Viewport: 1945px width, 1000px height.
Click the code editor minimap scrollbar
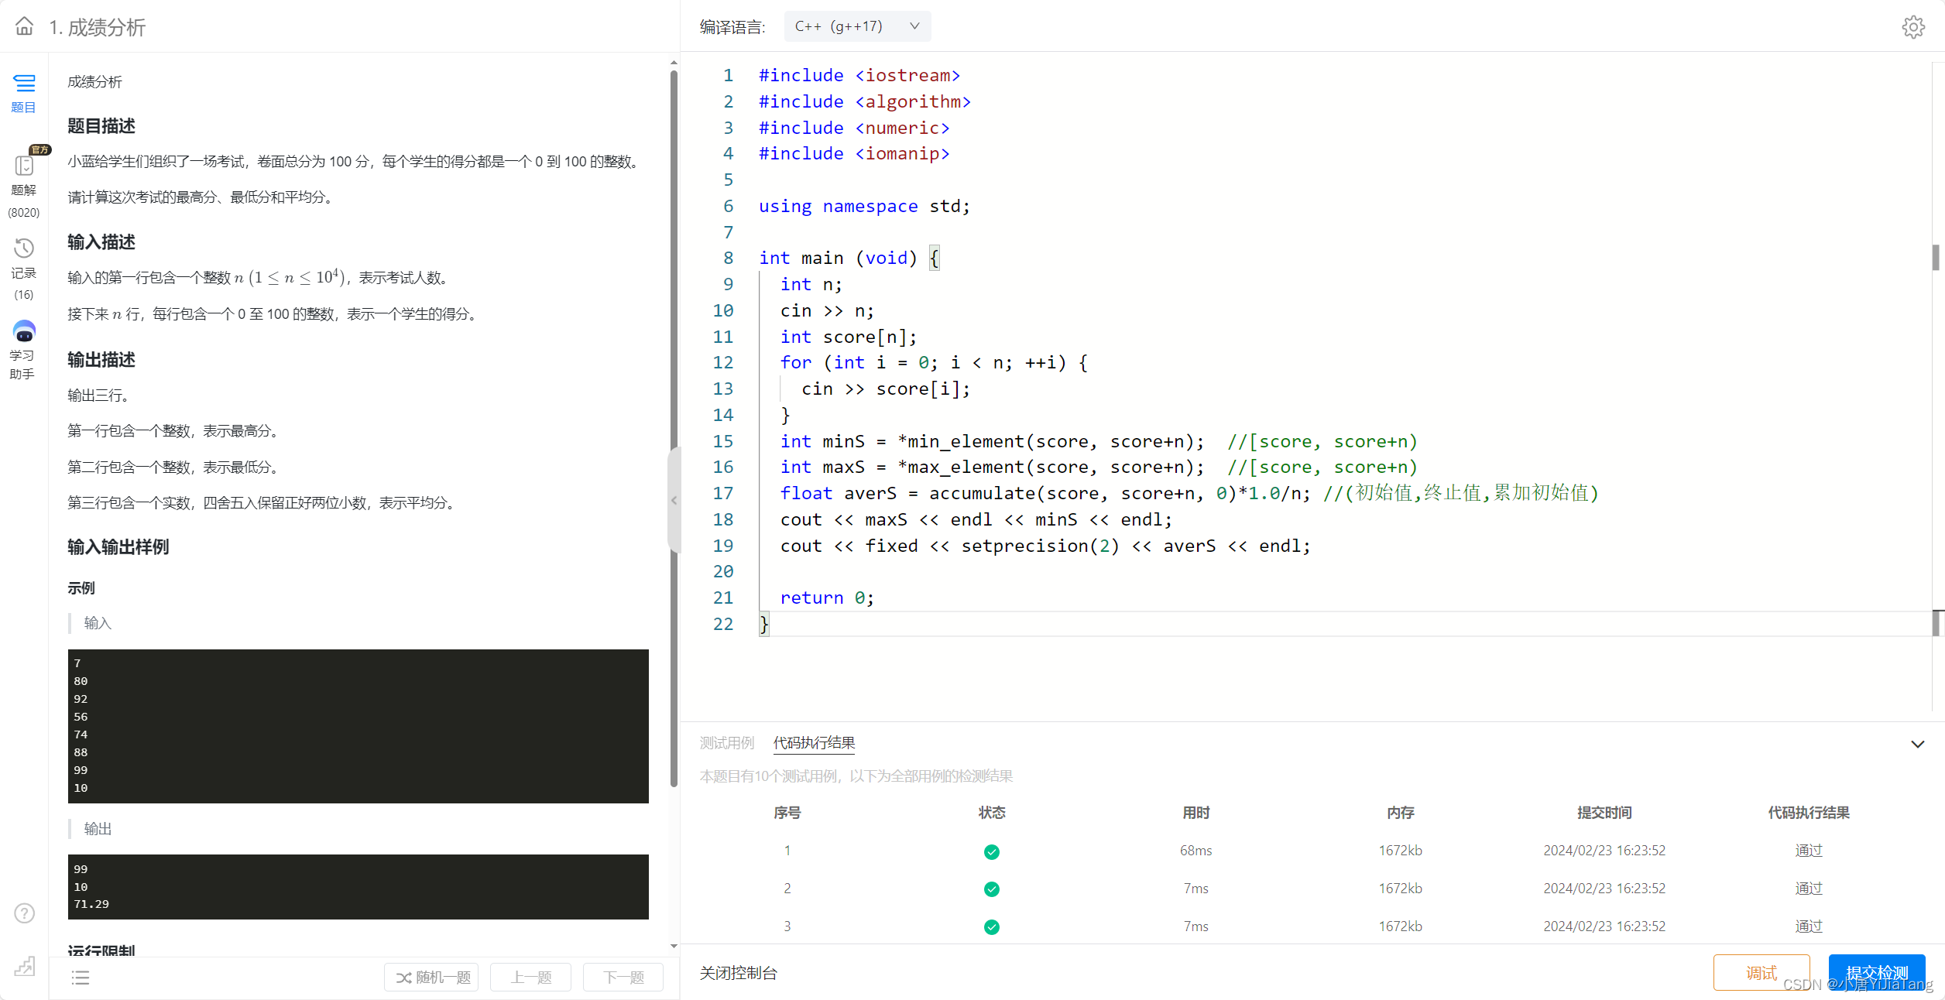(x=1937, y=387)
